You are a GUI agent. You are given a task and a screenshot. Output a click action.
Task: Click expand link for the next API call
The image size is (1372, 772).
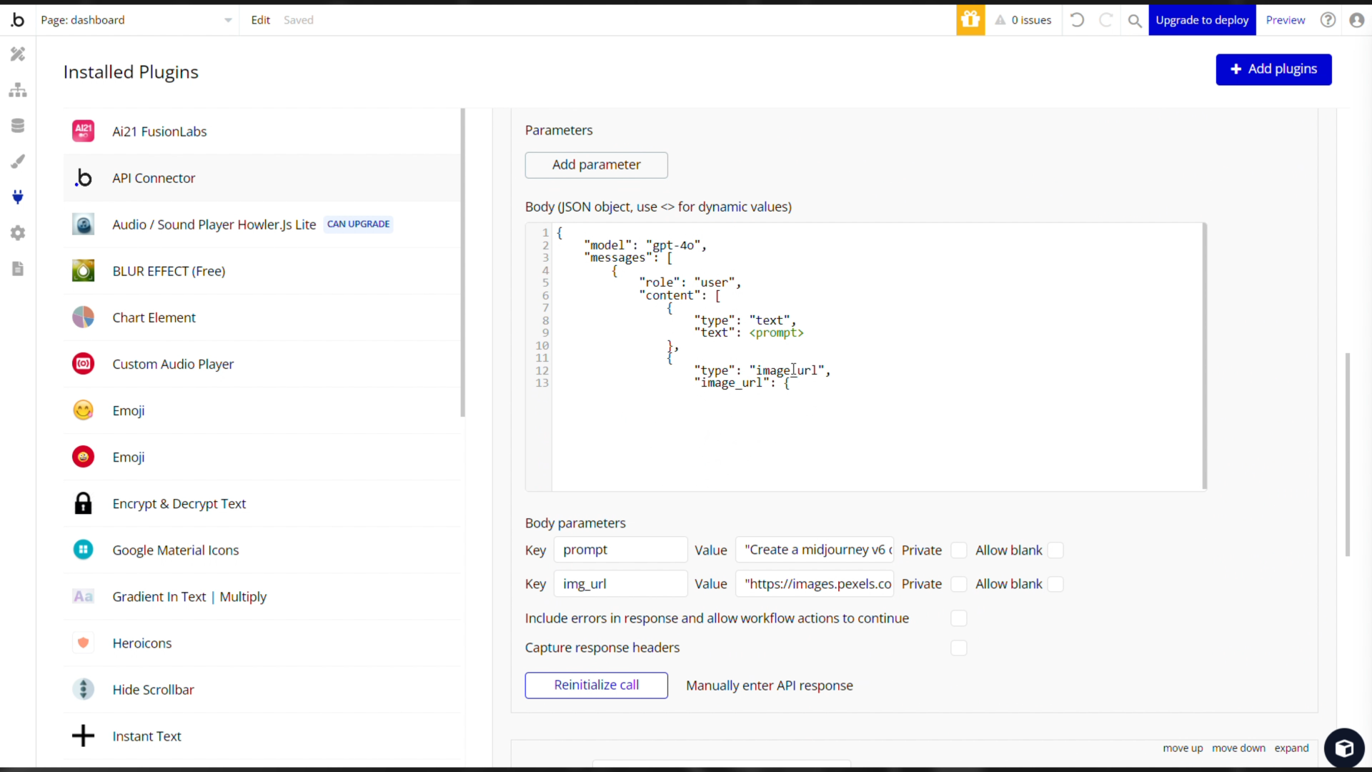pos(1291,748)
